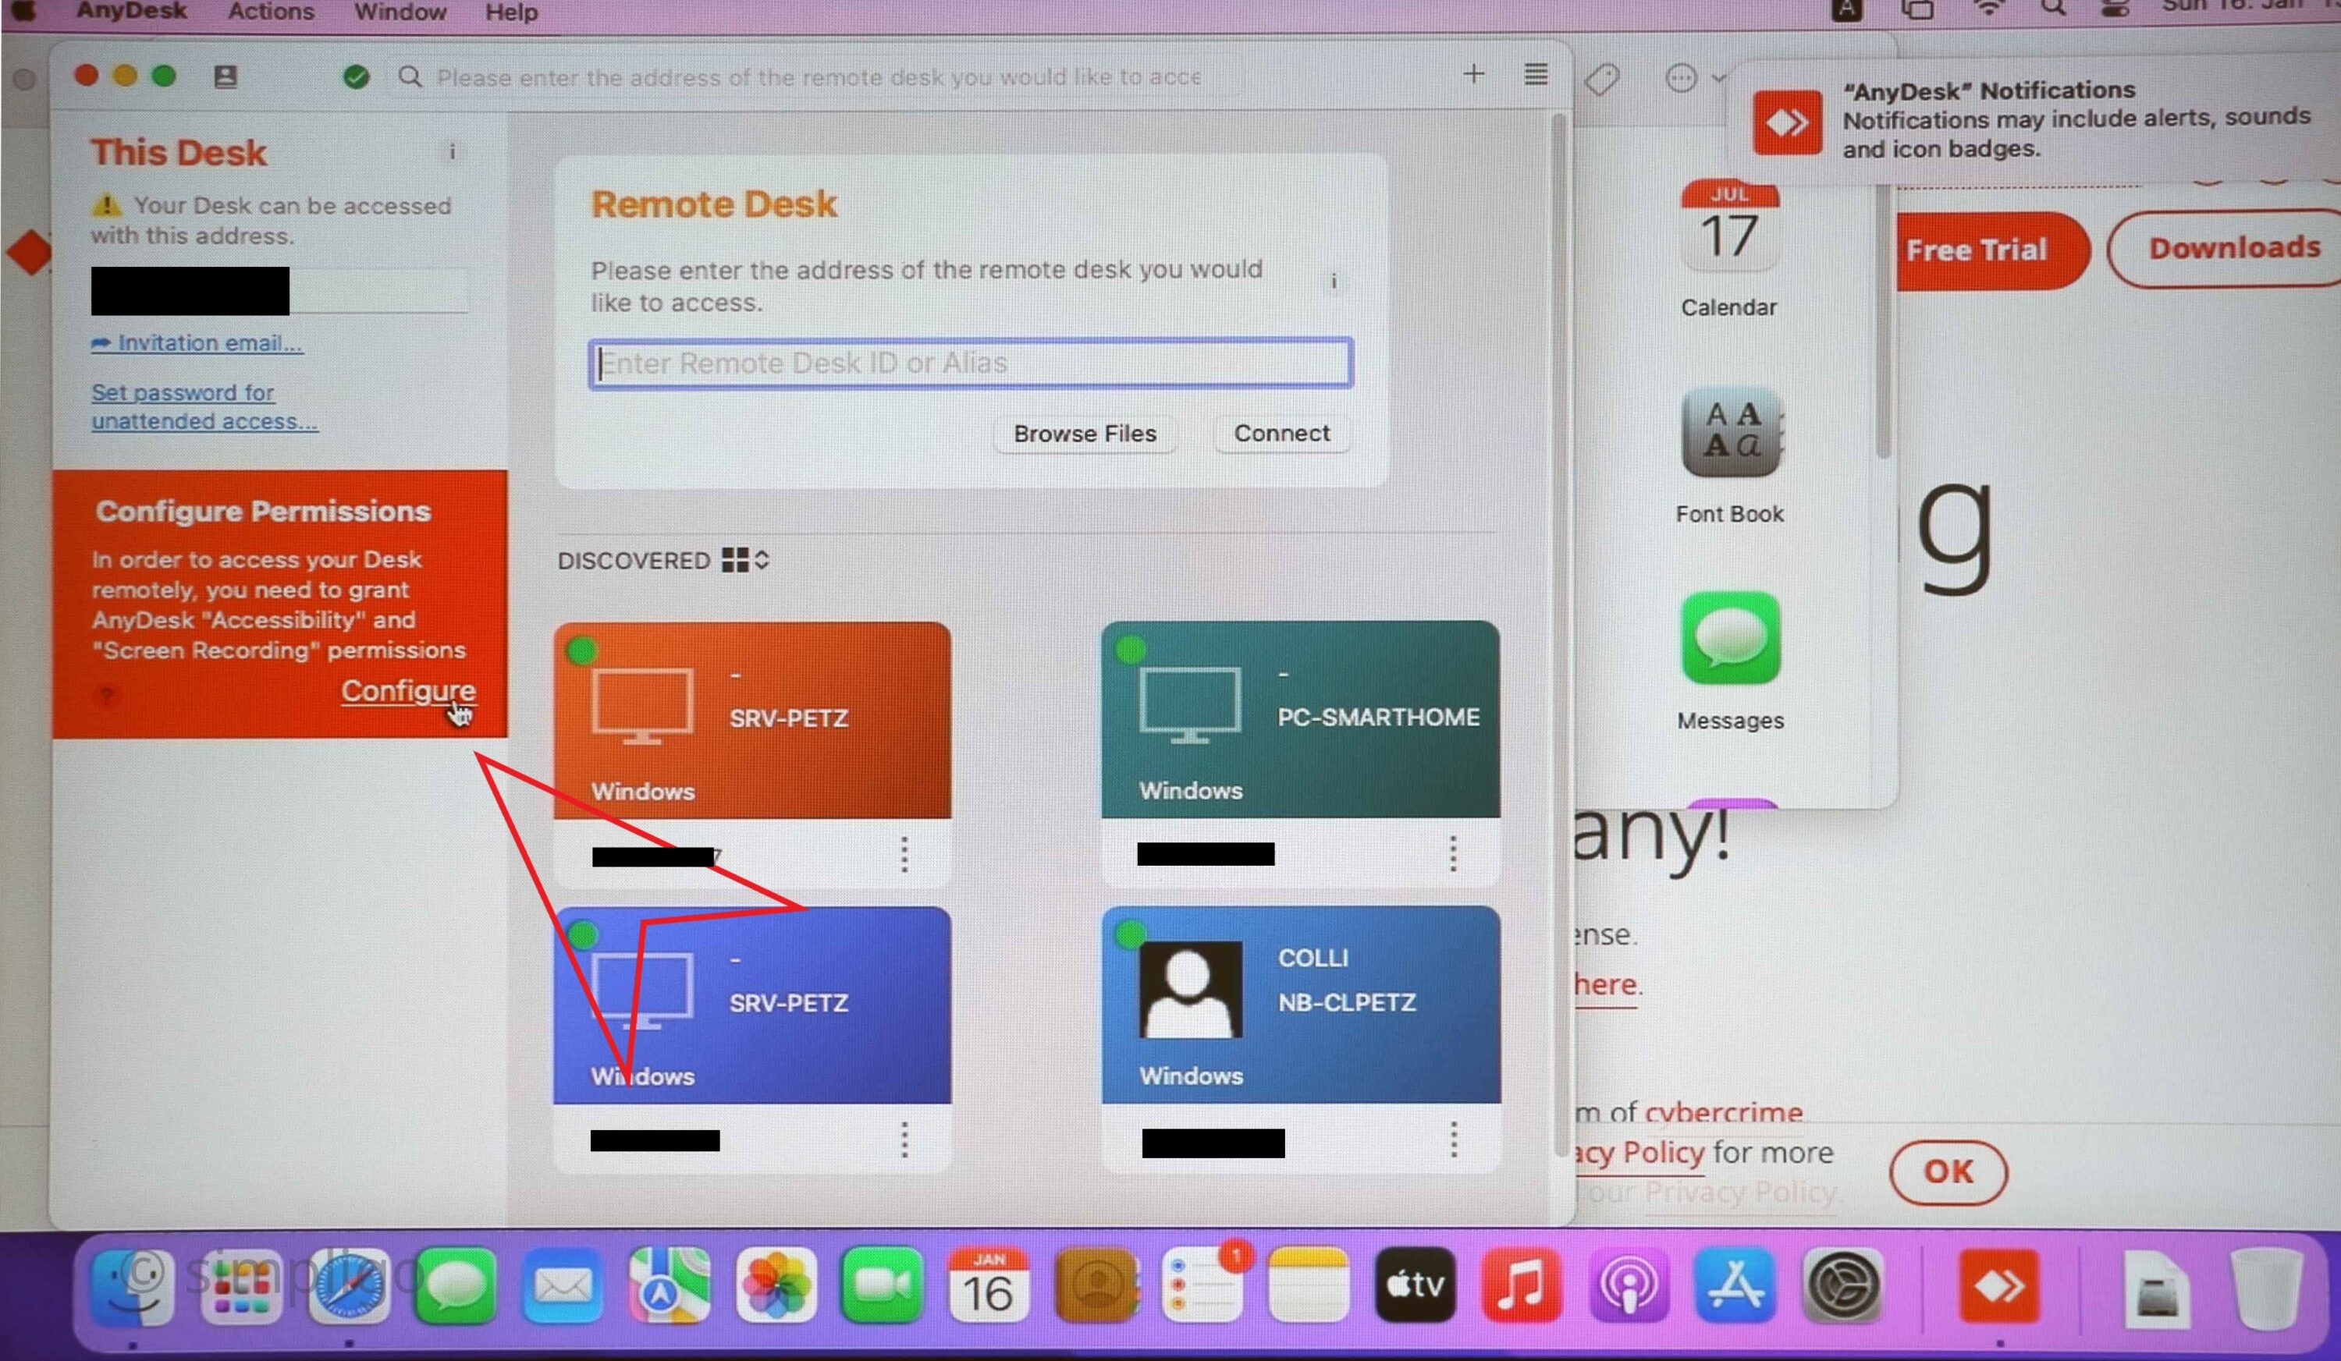Expand the discovered devices sort order dropdown
Viewport: 2341px width, 1361px height.
point(762,559)
